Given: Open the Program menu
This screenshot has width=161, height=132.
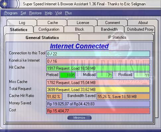Looking at the screenshot, I should (11, 13).
